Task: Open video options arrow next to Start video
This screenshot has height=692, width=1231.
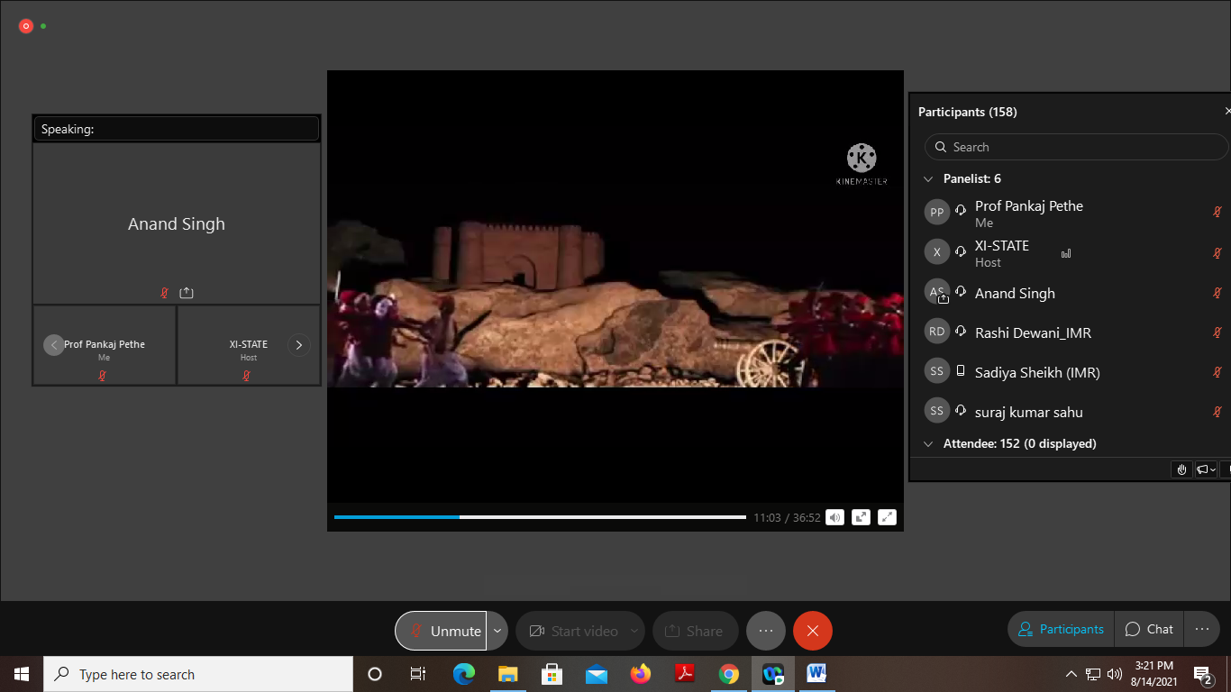Action: coord(634,631)
